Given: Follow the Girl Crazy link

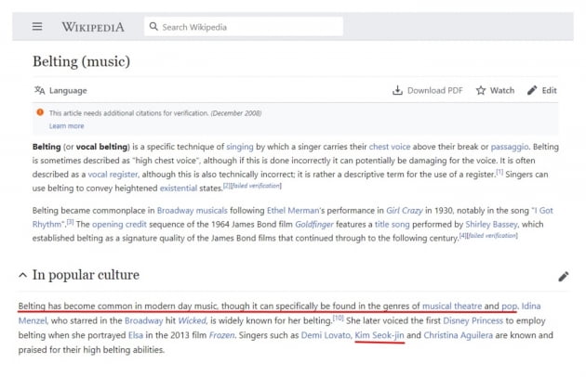Looking at the screenshot, I should click(404, 211).
